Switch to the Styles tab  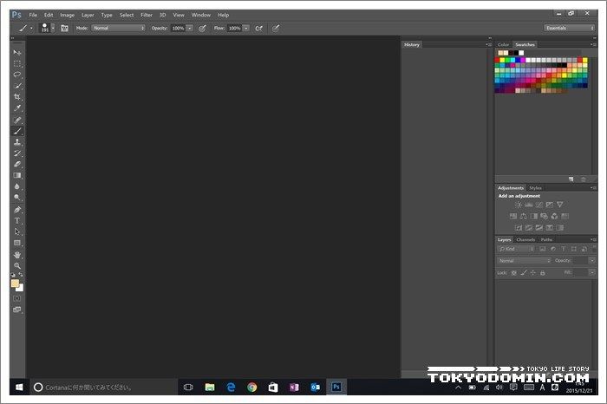(x=535, y=188)
